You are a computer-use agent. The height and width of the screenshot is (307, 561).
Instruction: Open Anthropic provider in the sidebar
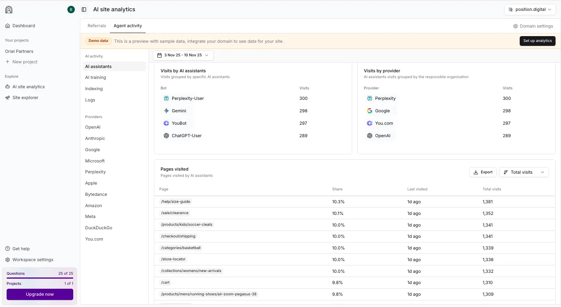coord(95,138)
